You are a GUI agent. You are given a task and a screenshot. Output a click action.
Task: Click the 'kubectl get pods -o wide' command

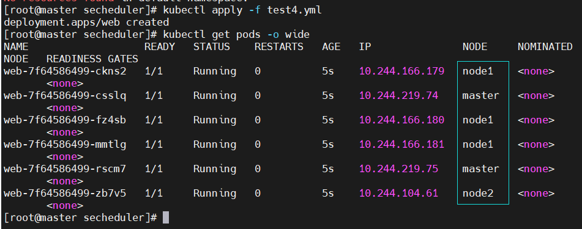[x=236, y=35]
